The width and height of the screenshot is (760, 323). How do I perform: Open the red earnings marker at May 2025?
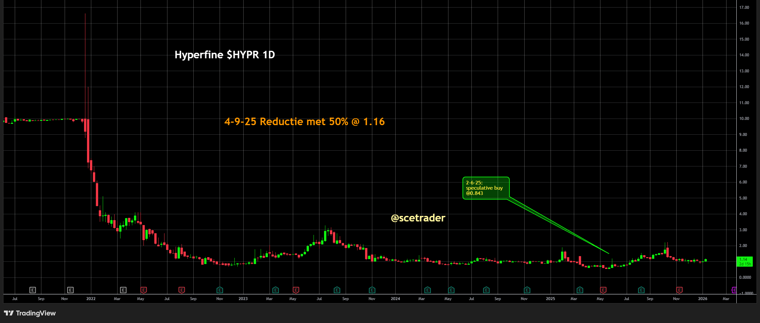603,290
